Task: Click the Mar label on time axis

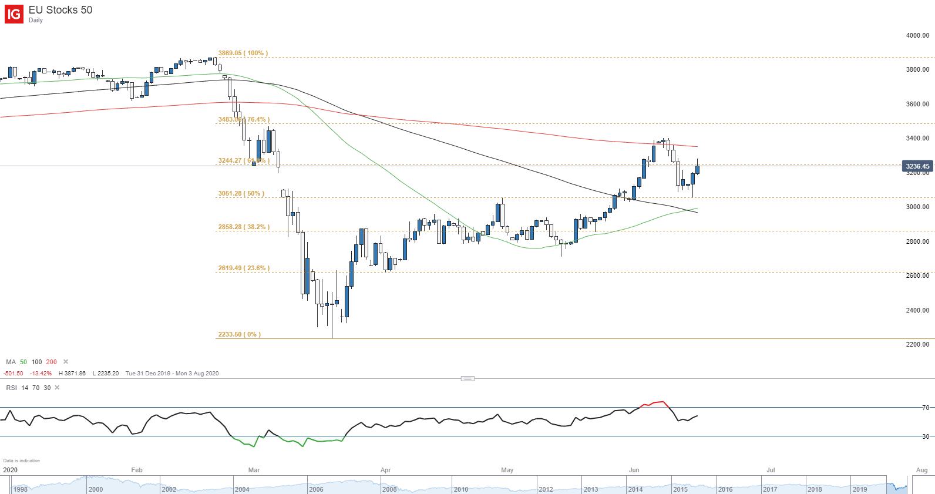Action: pos(254,470)
